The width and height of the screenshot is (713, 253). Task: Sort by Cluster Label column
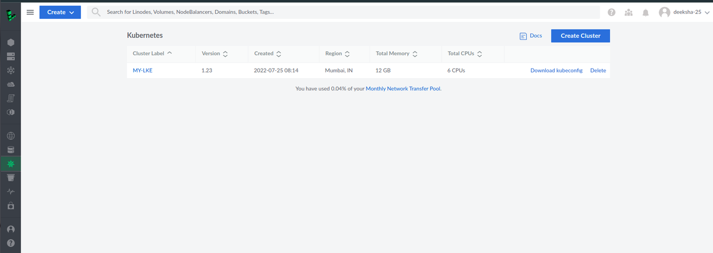coord(153,53)
